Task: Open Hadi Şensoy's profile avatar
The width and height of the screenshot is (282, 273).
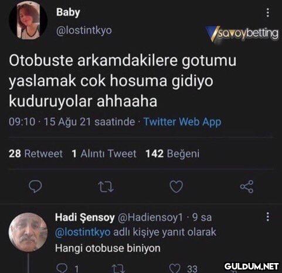Action: 28,233
